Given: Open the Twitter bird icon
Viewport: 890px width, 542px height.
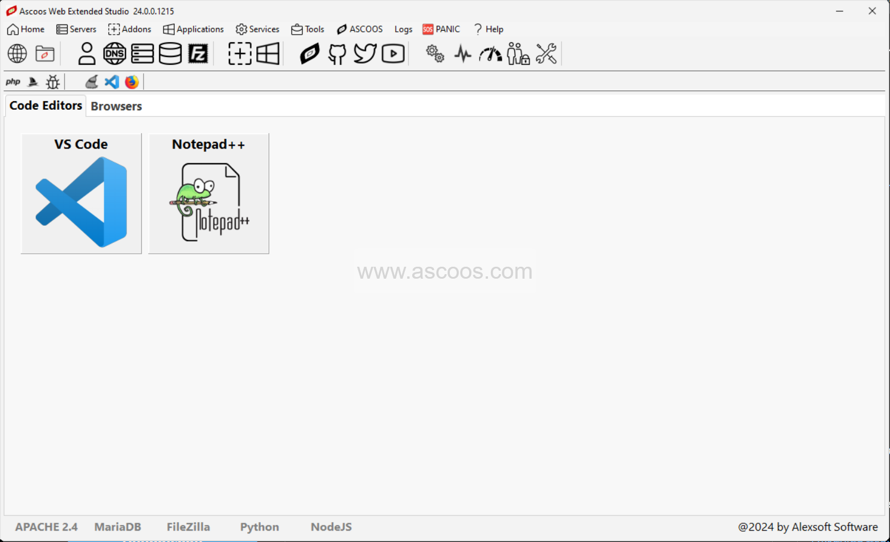Looking at the screenshot, I should [x=365, y=53].
